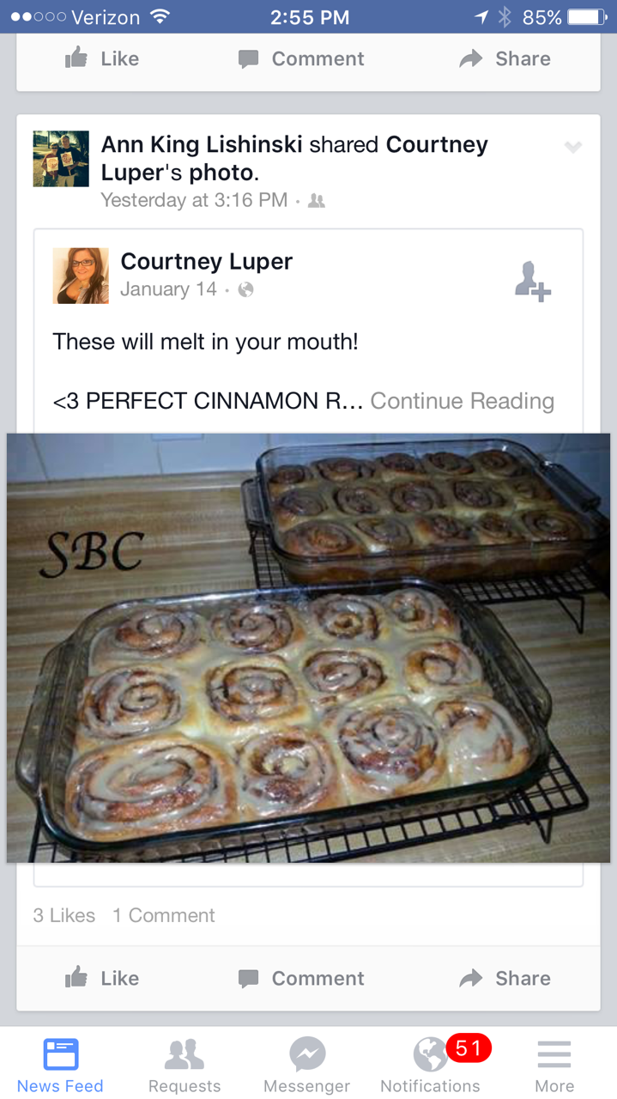This screenshot has width=617, height=1099.
Task: View Courtney Luper's profile picture
Action: coord(81,276)
